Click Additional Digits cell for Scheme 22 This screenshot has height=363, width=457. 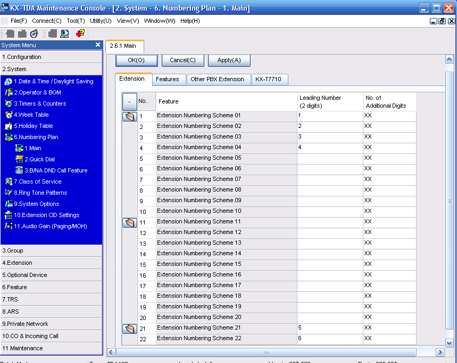point(389,339)
